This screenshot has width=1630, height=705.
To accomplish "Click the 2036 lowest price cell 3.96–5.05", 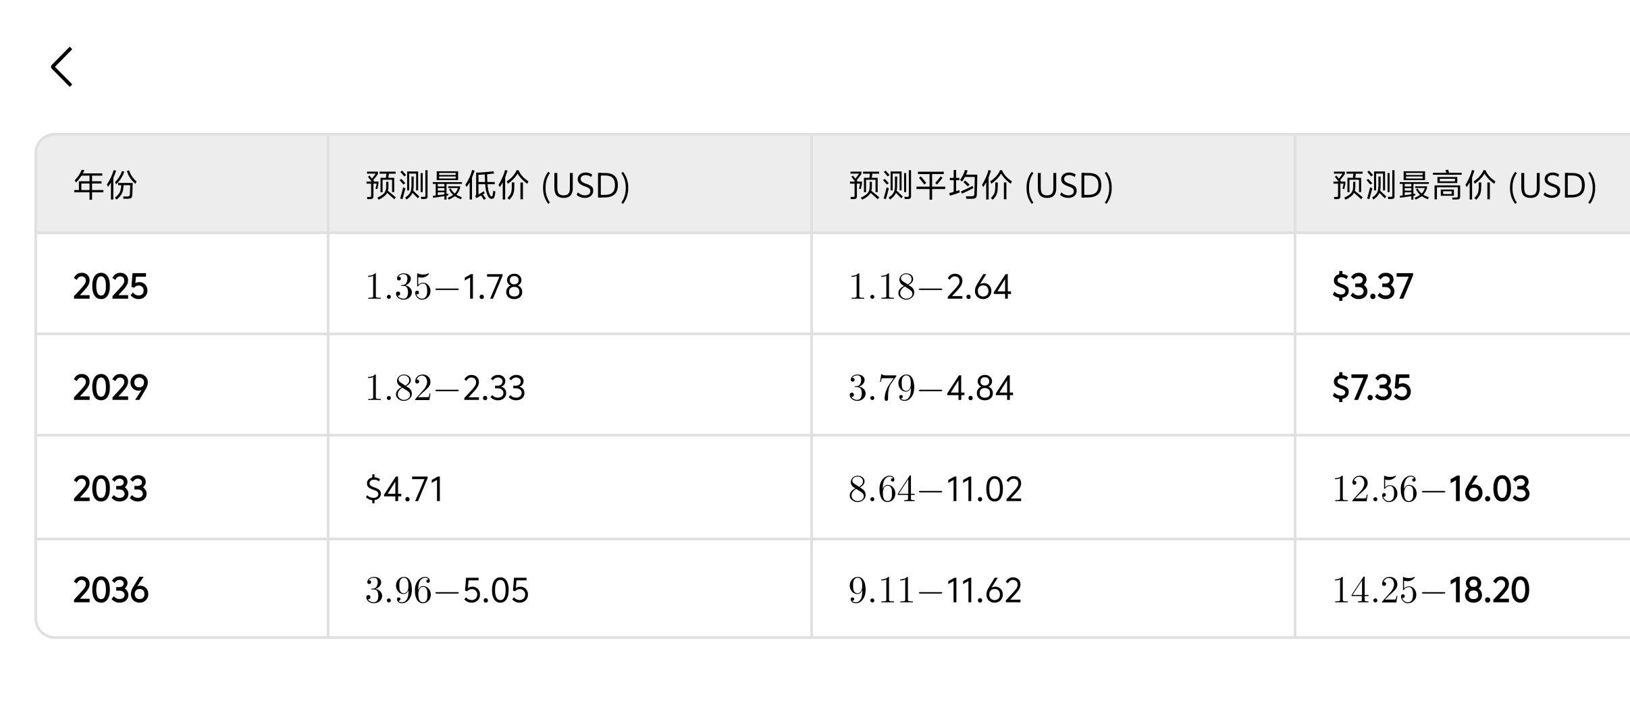I will pyautogui.click(x=447, y=590).
